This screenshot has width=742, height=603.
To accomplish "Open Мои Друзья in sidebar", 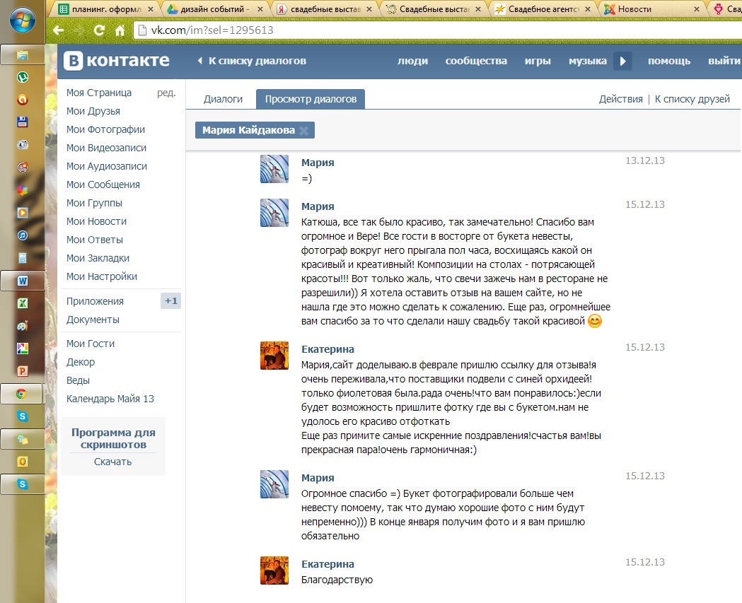I will 93,111.
